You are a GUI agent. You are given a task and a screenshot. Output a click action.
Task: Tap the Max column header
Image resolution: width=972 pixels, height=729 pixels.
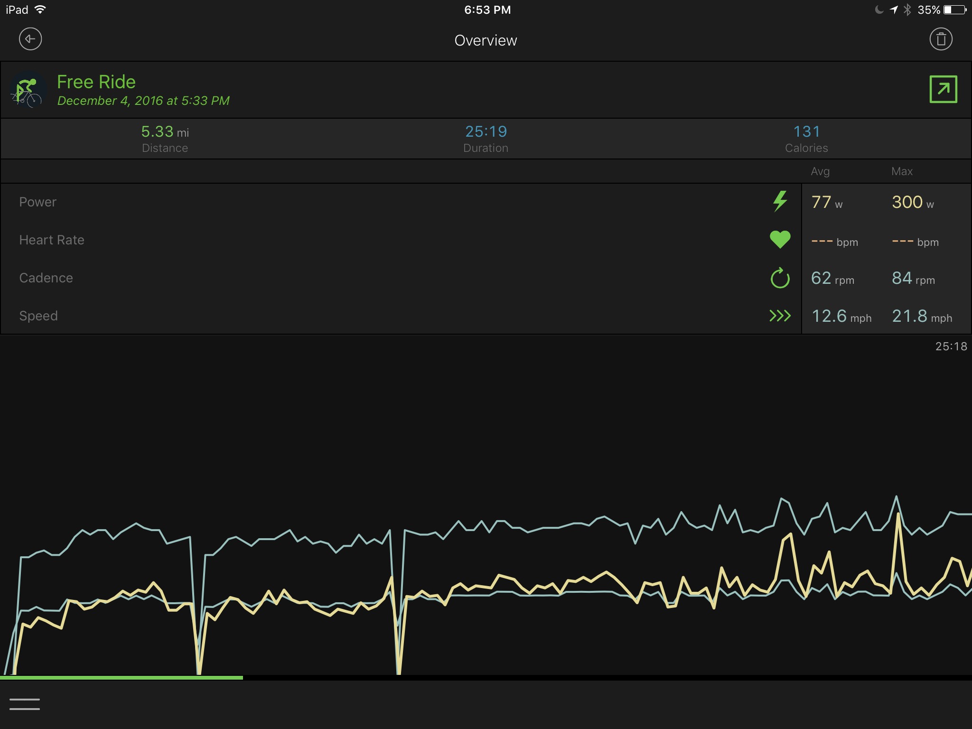(x=902, y=171)
